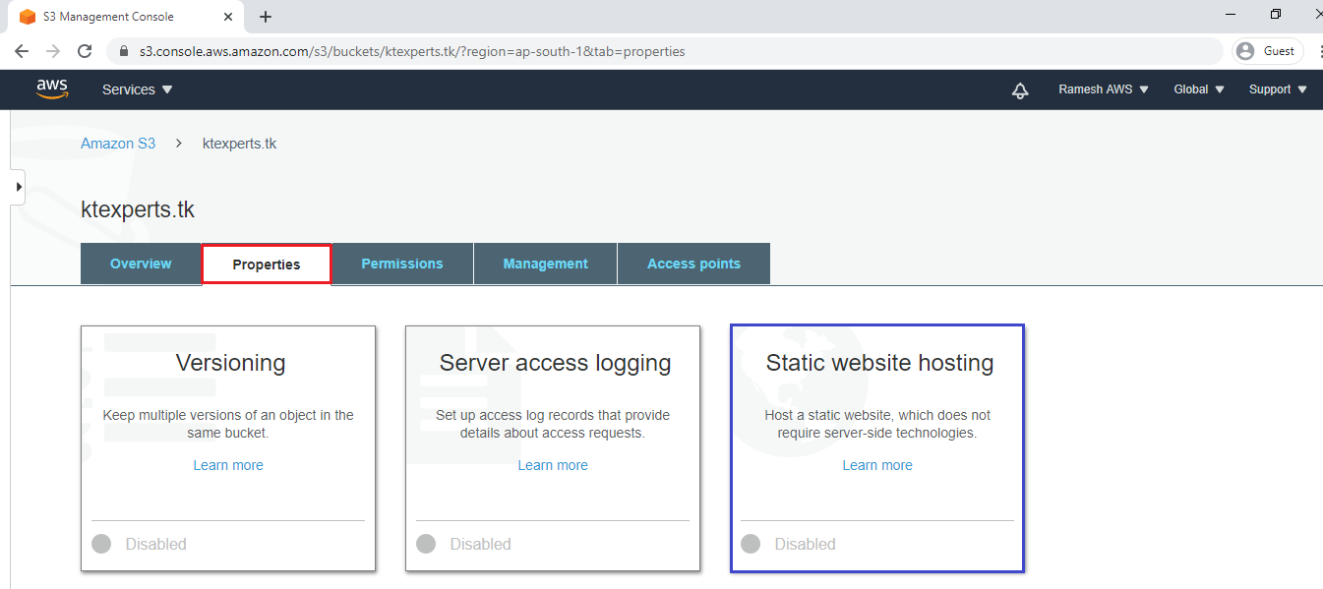Switch to the Permissions tab

[x=402, y=264]
